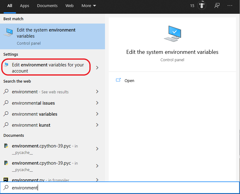Click Open in the right pane
The height and width of the screenshot is (194, 240).
tap(129, 80)
